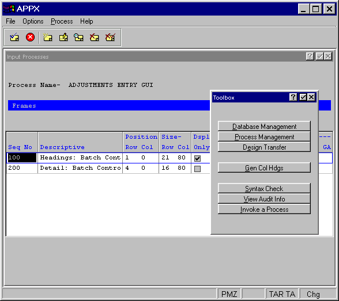Click the Input Processes checkmark icon
Image resolution: width=339 pixels, height=301 pixels.
tap(319, 56)
